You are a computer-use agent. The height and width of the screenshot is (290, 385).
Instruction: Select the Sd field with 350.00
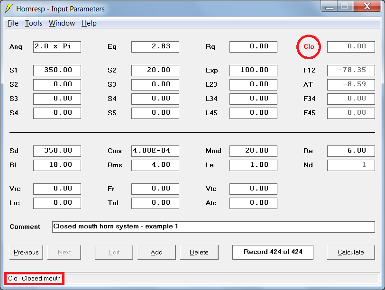(57, 151)
